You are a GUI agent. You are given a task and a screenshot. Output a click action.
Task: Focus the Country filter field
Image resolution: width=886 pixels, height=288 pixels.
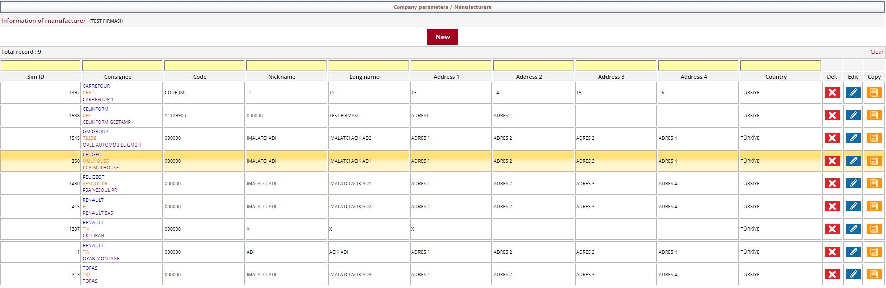click(780, 66)
